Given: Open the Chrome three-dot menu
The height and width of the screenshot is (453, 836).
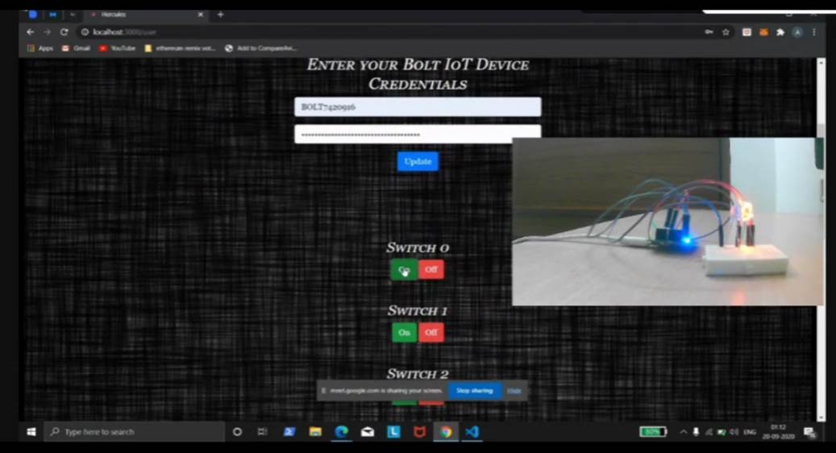Looking at the screenshot, I should (813, 32).
